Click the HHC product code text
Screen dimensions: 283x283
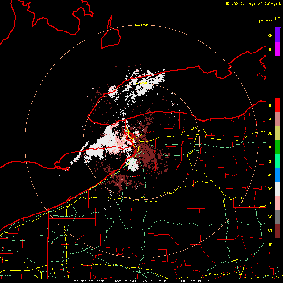coord(276,19)
